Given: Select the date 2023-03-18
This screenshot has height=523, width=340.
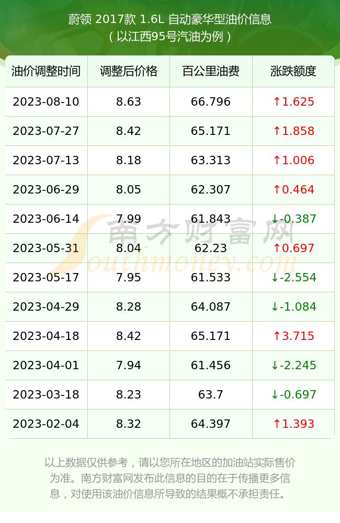Looking at the screenshot, I should [x=46, y=395].
